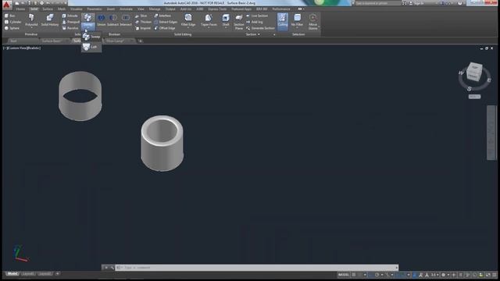Image resolution: width=500 pixels, height=281 pixels.
Task: Toggle grid display in status bar
Action: click(354, 275)
